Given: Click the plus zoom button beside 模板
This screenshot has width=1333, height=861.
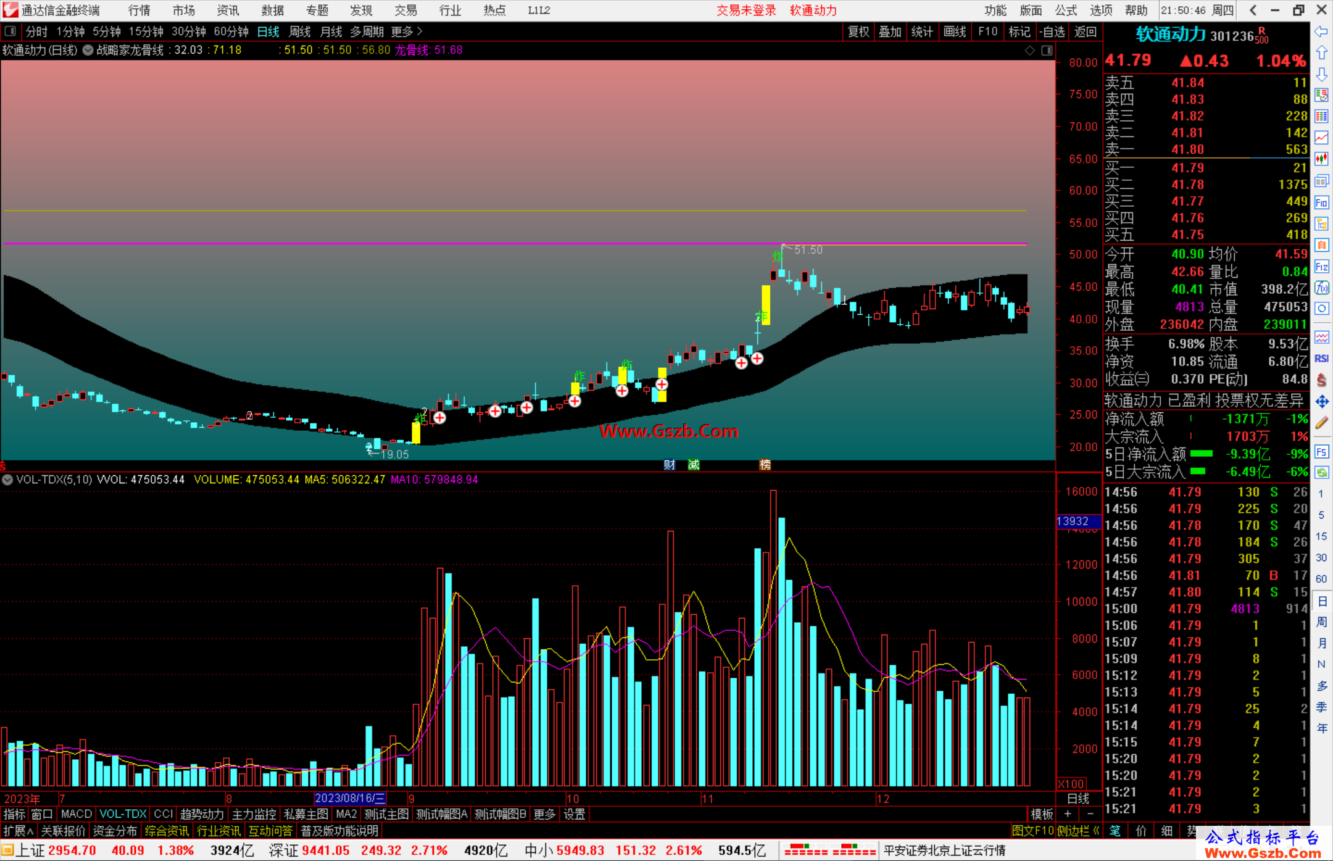Looking at the screenshot, I should [x=1068, y=814].
